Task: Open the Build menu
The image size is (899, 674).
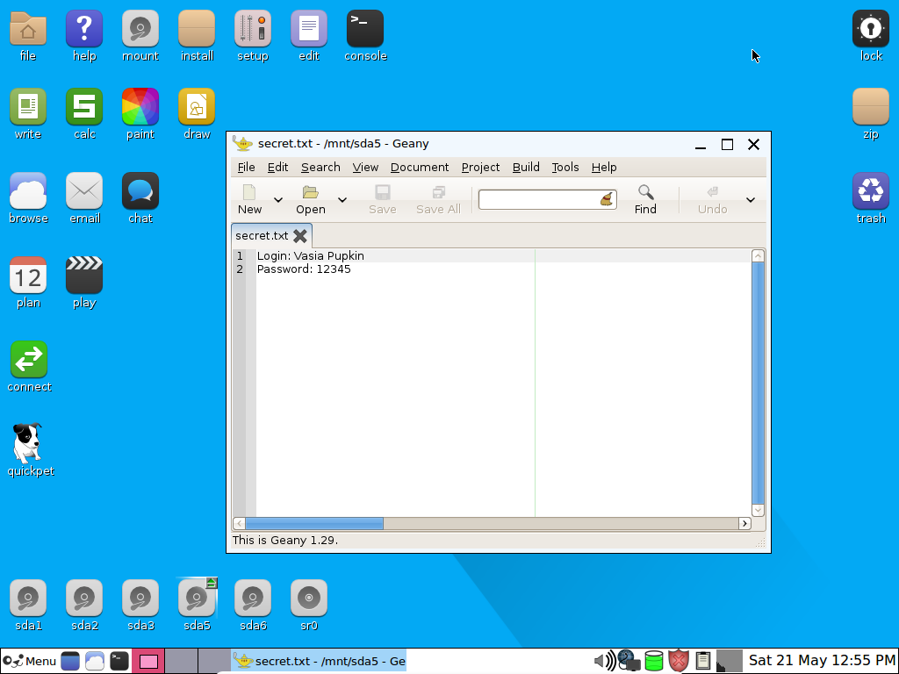Action: [x=526, y=168]
